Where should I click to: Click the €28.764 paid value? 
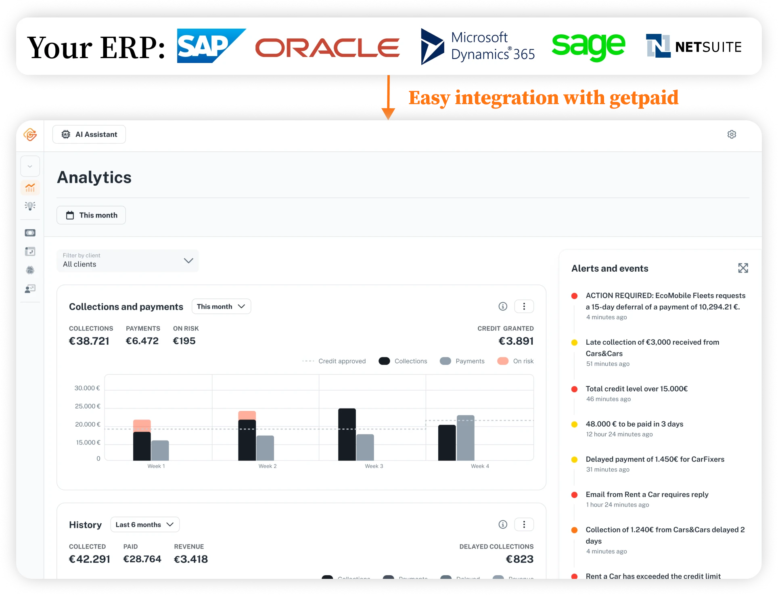point(142,559)
